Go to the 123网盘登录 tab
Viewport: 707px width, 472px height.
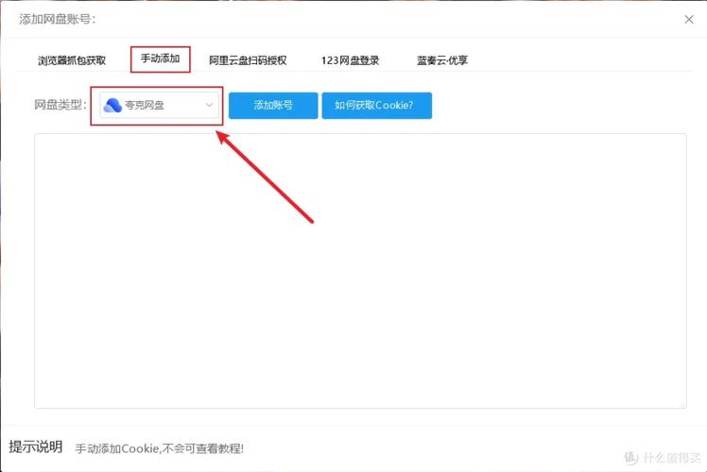tap(350, 60)
